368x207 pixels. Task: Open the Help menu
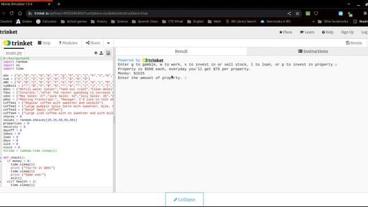[x=328, y=32]
